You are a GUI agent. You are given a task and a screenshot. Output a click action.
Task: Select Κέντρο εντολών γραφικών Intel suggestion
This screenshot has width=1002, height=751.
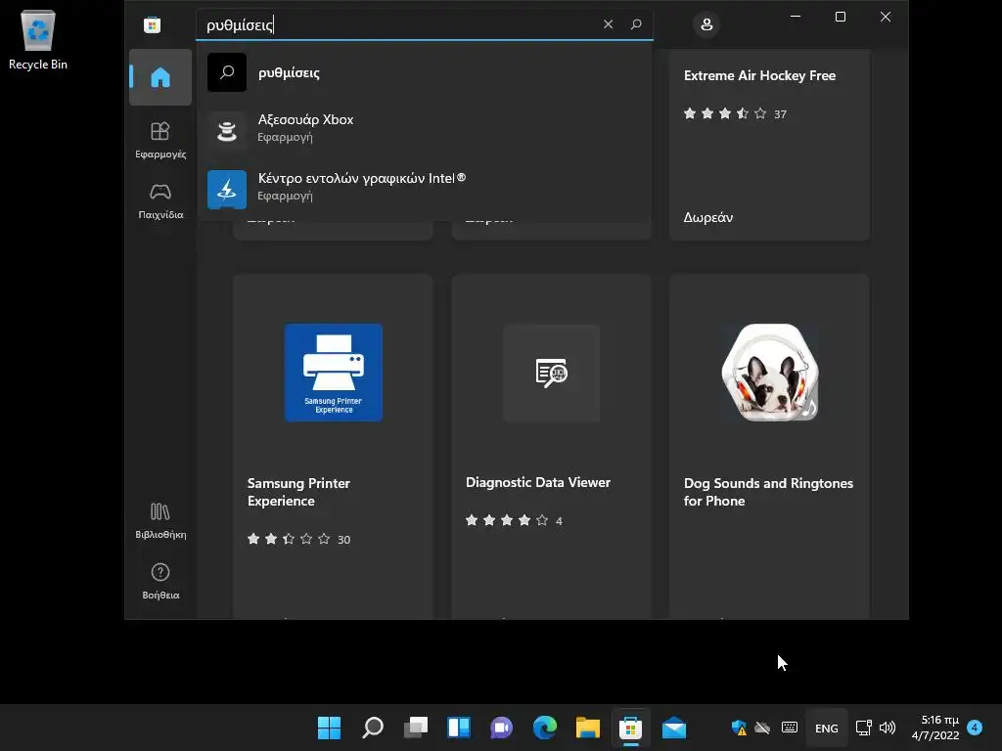pos(425,189)
